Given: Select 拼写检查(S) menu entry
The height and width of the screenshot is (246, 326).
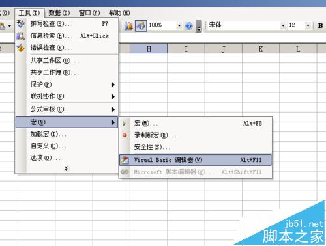Looking at the screenshot, I should [x=67, y=24].
